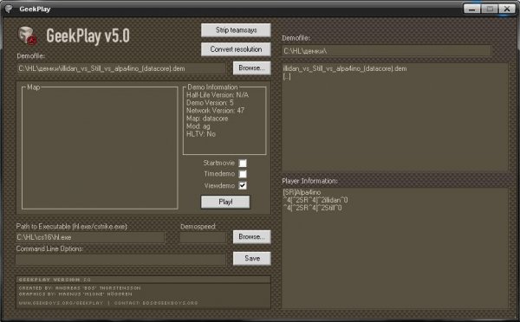This screenshot has width=520, height=322.
Task: Browse for a demo file
Action: [x=251, y=68]
